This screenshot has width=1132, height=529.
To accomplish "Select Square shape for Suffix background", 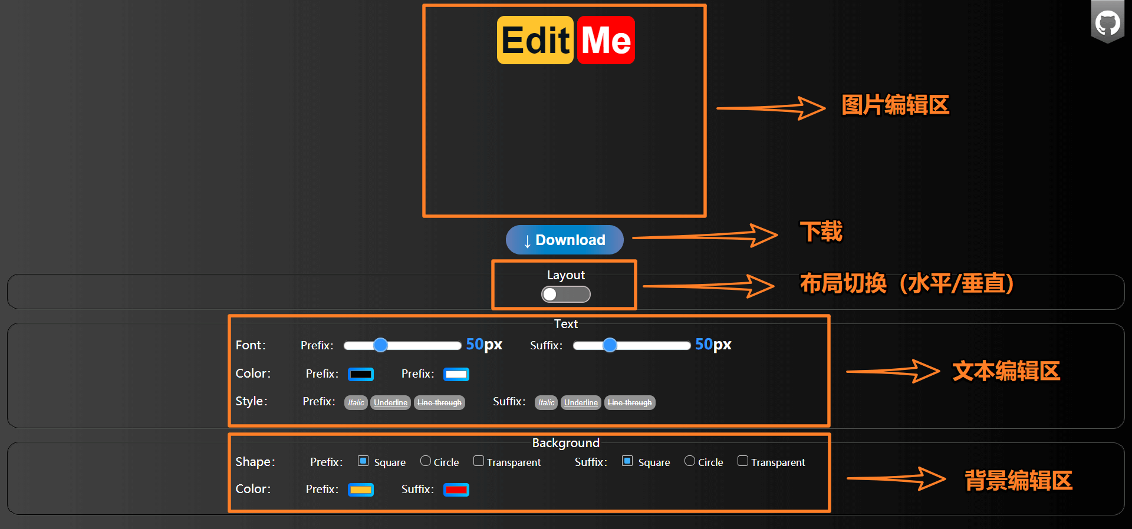I will point(627,461).
